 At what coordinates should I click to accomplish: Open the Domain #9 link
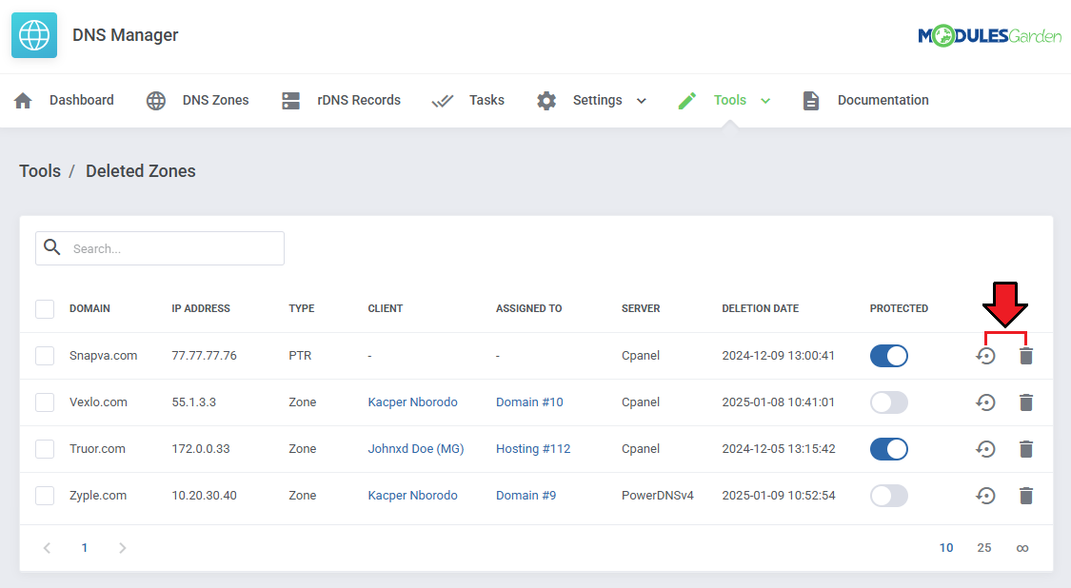(526, 495)
